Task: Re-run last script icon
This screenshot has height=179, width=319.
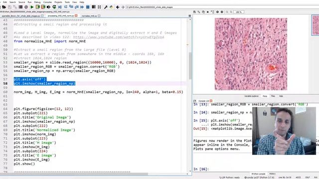Action: coord(54,7)
